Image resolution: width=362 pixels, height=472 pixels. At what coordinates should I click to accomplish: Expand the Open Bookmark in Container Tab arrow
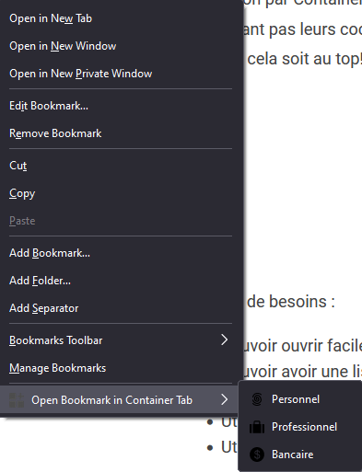[x=225, y=399]
